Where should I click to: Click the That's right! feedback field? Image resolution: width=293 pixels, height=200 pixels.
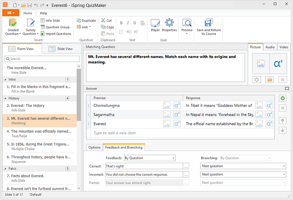[x=144, y=166]
